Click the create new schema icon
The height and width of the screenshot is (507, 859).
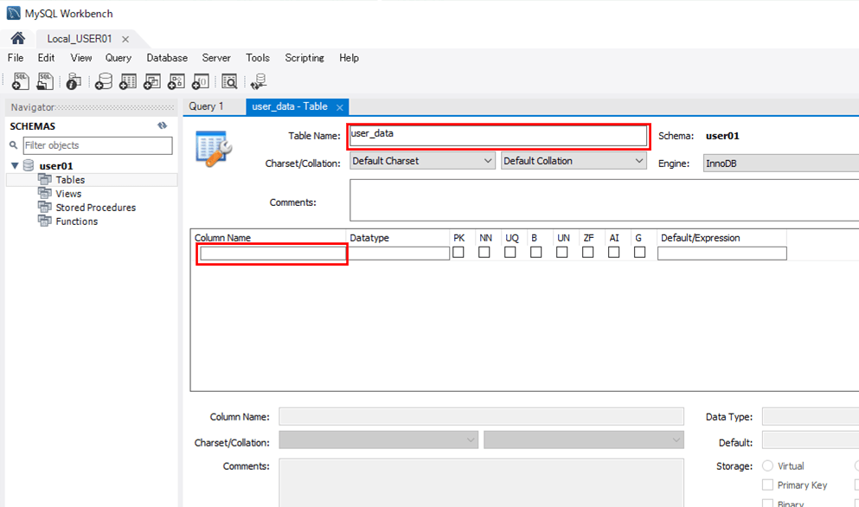[104, 81]
